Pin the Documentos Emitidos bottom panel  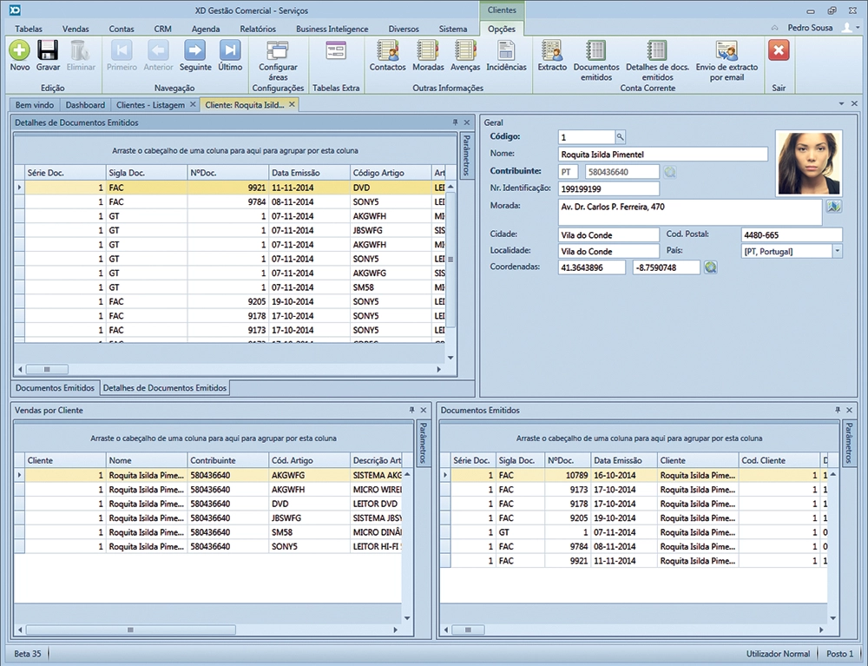[x=838, y=410]
